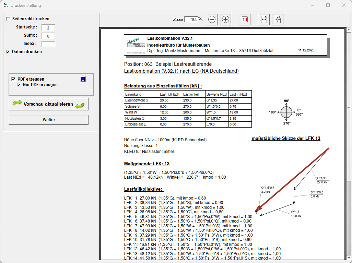The height and width of the screenshot is (263, 352).
Task: Disable Nur PDF erzeugen checkbox
Action: click(19, 85)
